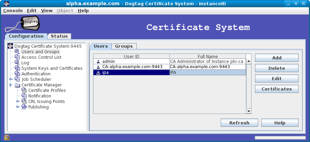Select Certificate Profiles in the tree

click(x=47, y=91)
